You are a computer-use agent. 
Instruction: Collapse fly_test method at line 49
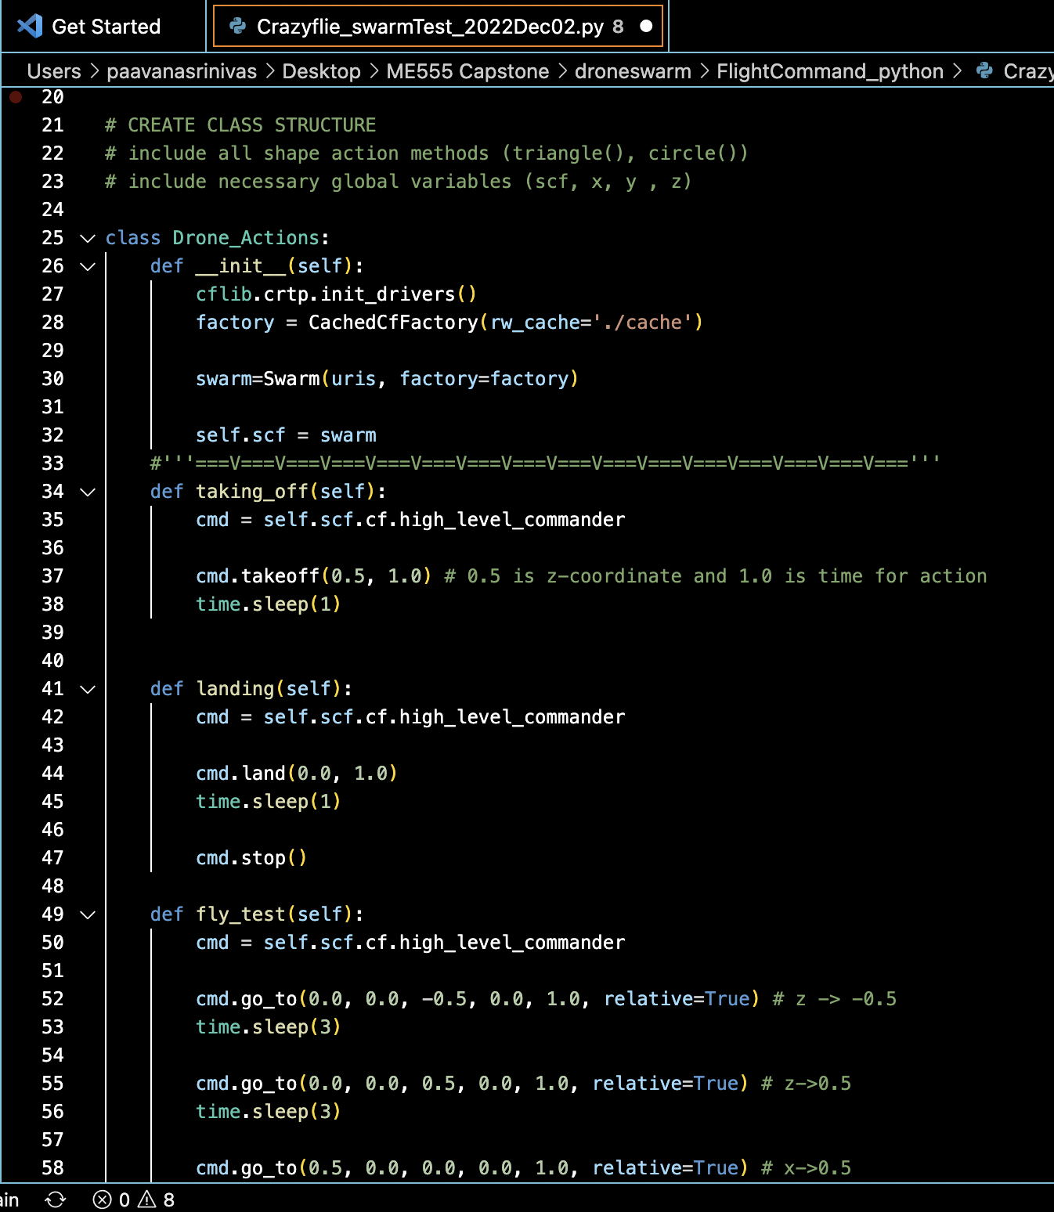tap(88, 914)
